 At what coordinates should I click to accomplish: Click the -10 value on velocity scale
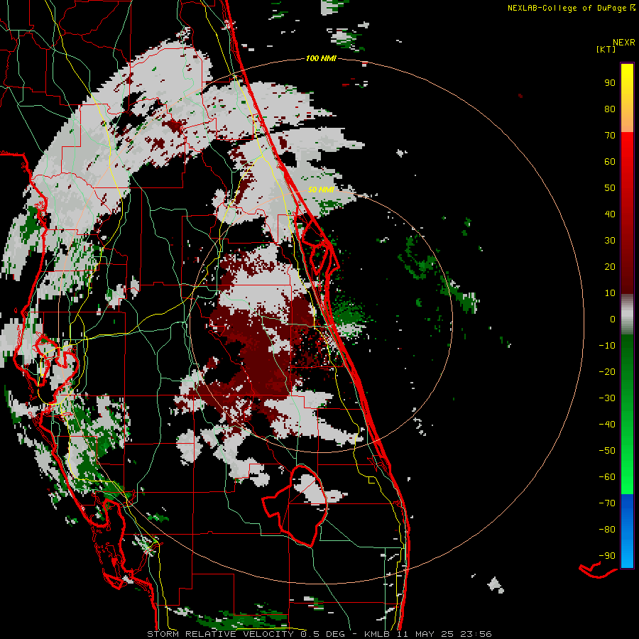tap(607, 346)
